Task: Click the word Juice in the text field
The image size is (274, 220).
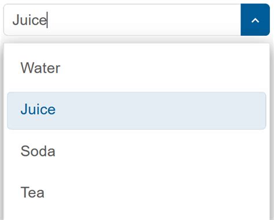Action: tap(29, 20)
